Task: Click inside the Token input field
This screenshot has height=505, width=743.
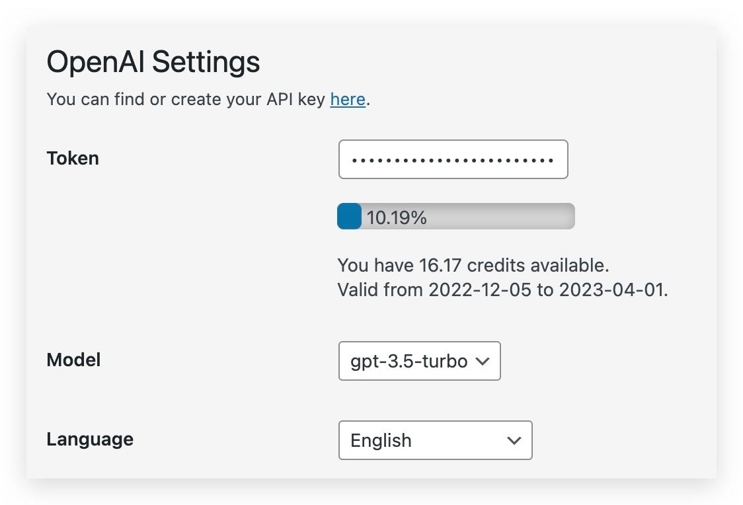Action: click(453, 159)
